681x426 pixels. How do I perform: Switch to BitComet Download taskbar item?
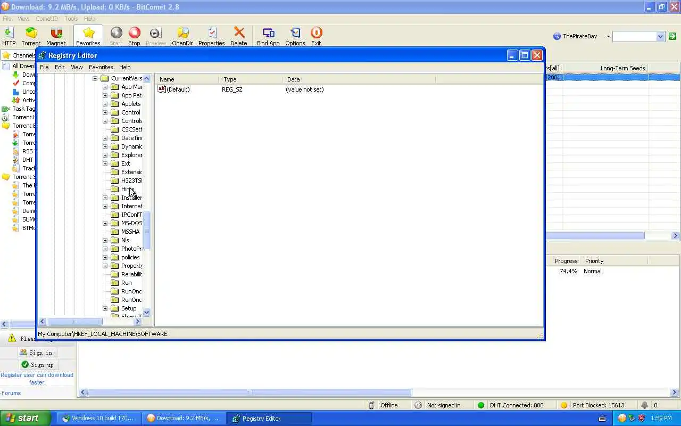click(x=183, y=418)
